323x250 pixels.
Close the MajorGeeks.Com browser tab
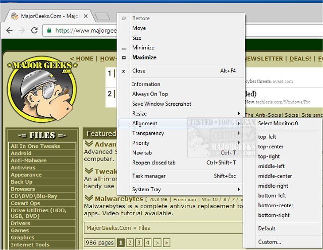[86, 16]
